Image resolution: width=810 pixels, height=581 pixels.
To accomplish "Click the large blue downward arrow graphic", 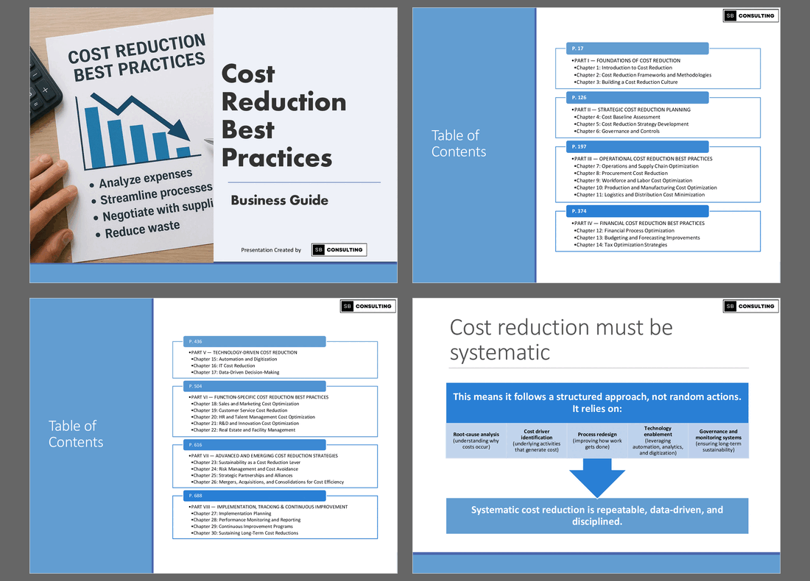I will 597,477.
